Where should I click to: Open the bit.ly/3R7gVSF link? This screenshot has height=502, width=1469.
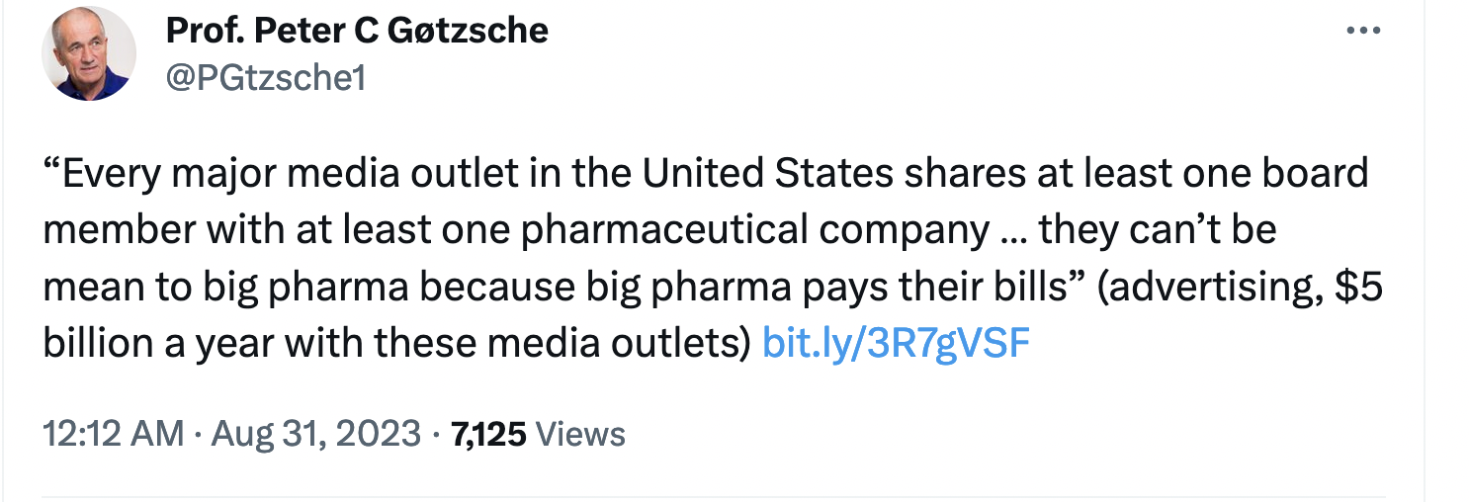pyautogui.click(x=897, y=343)
